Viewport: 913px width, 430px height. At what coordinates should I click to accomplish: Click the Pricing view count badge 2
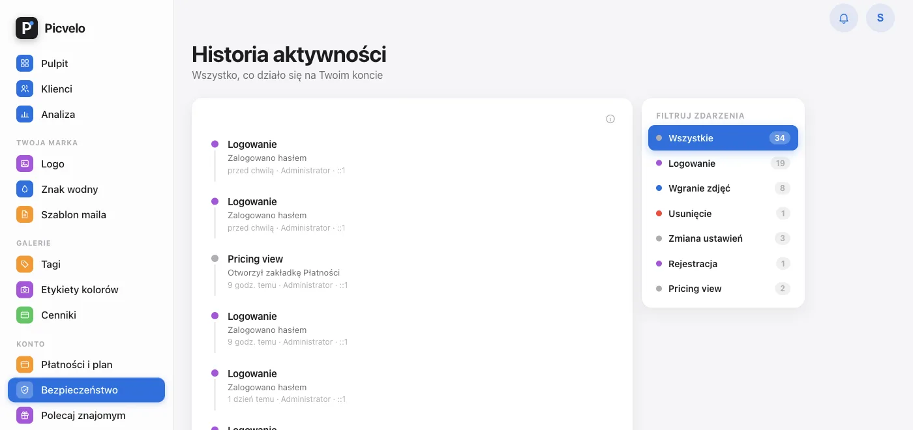[783, 289]
